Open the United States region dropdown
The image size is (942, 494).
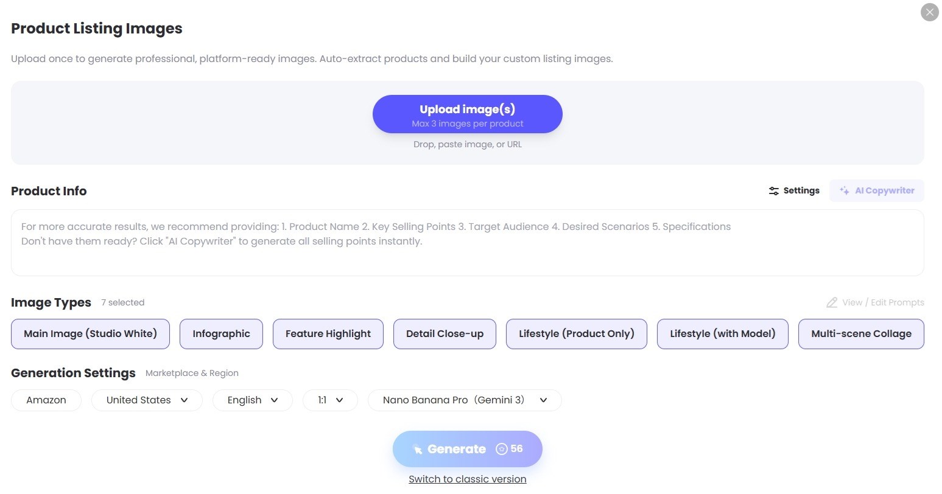click(x=147, y=400)
